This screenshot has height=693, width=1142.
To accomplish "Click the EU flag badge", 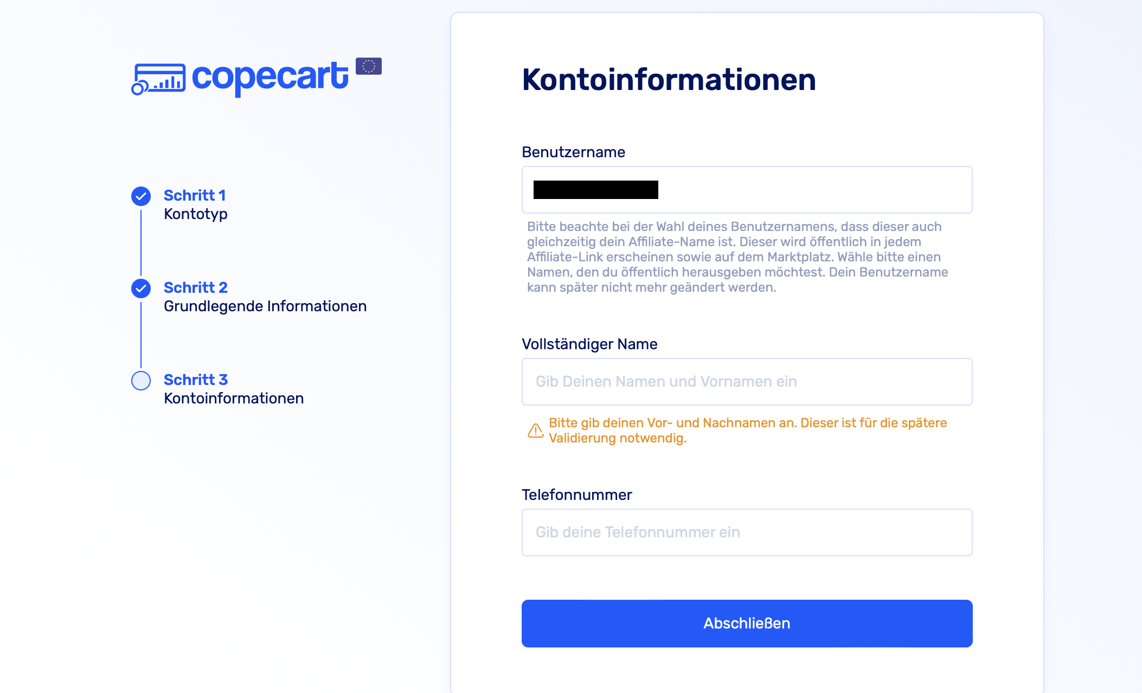I will click(369, 66).
